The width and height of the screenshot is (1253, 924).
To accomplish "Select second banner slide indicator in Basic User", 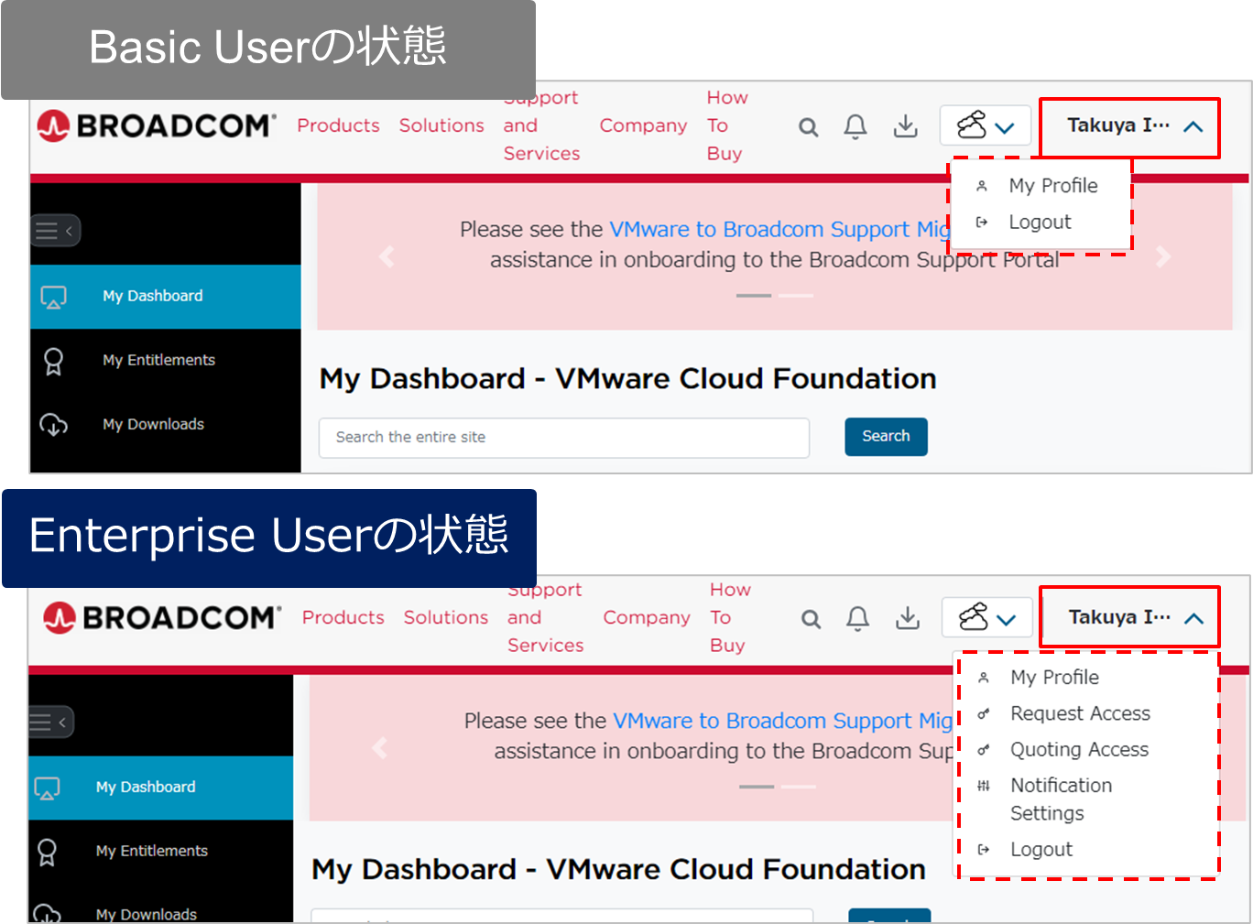I will [x=795, y=296].
